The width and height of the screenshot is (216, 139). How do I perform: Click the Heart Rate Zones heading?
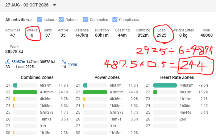[x=177, y=77]
